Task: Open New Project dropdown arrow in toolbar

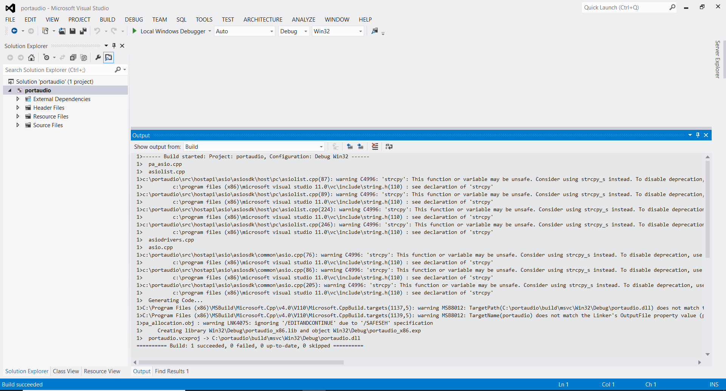Action: tap(54, 31)
